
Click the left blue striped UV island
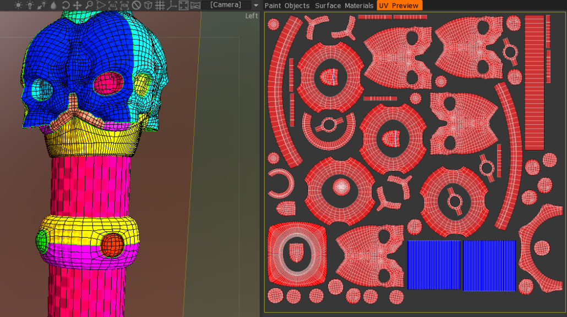433,265
